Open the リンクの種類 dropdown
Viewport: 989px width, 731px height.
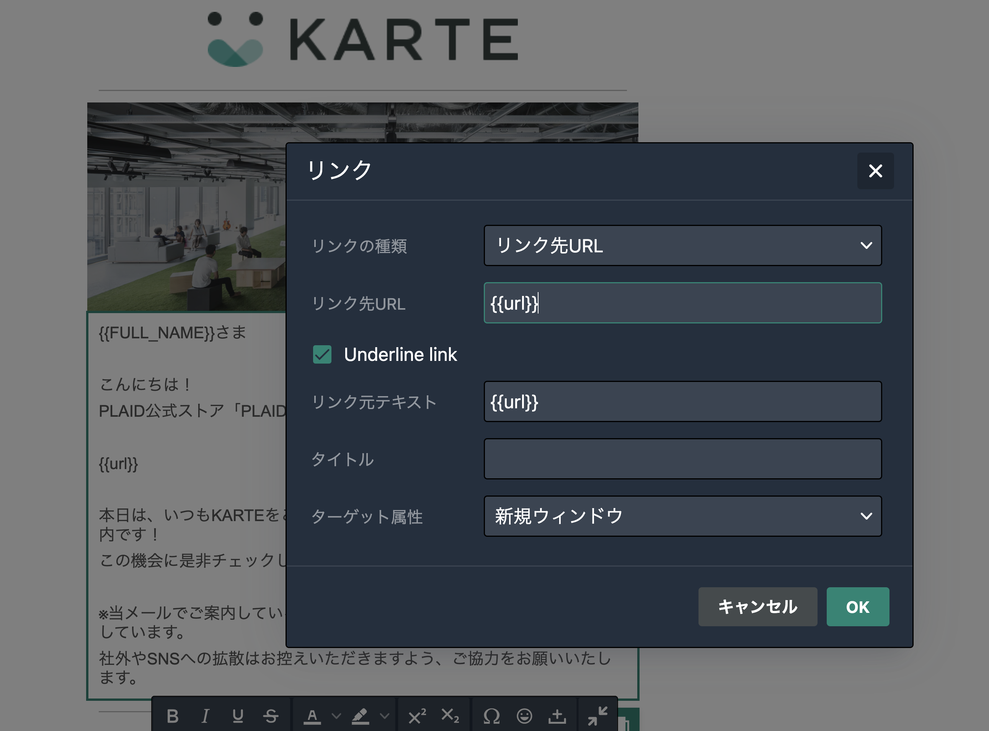(x=682, y=245)
